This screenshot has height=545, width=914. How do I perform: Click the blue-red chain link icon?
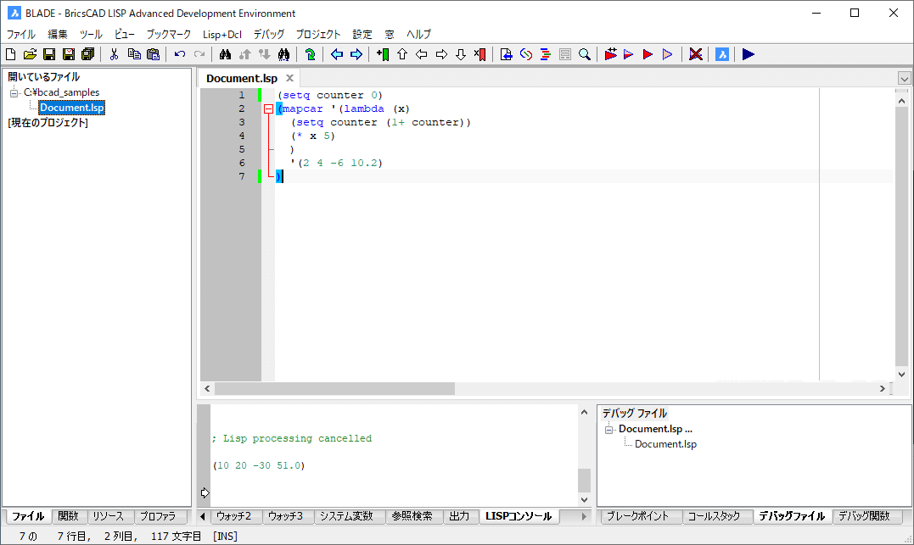click(526, 54)
